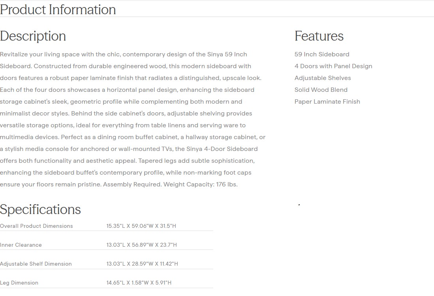This screenshot has width=434, height=296.
Task: Click the 'Adjustable Shelves' feature item
Action: click(x=323, y=78)
